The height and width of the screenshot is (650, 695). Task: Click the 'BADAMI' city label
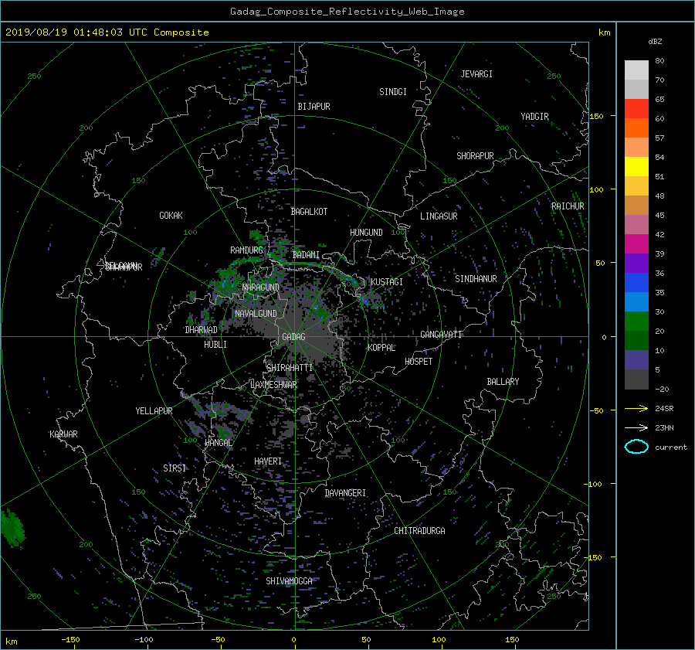(x=306, y=255)
